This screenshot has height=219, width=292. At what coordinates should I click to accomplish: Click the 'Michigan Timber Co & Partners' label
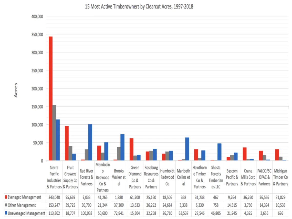click(x=280, y=177)
